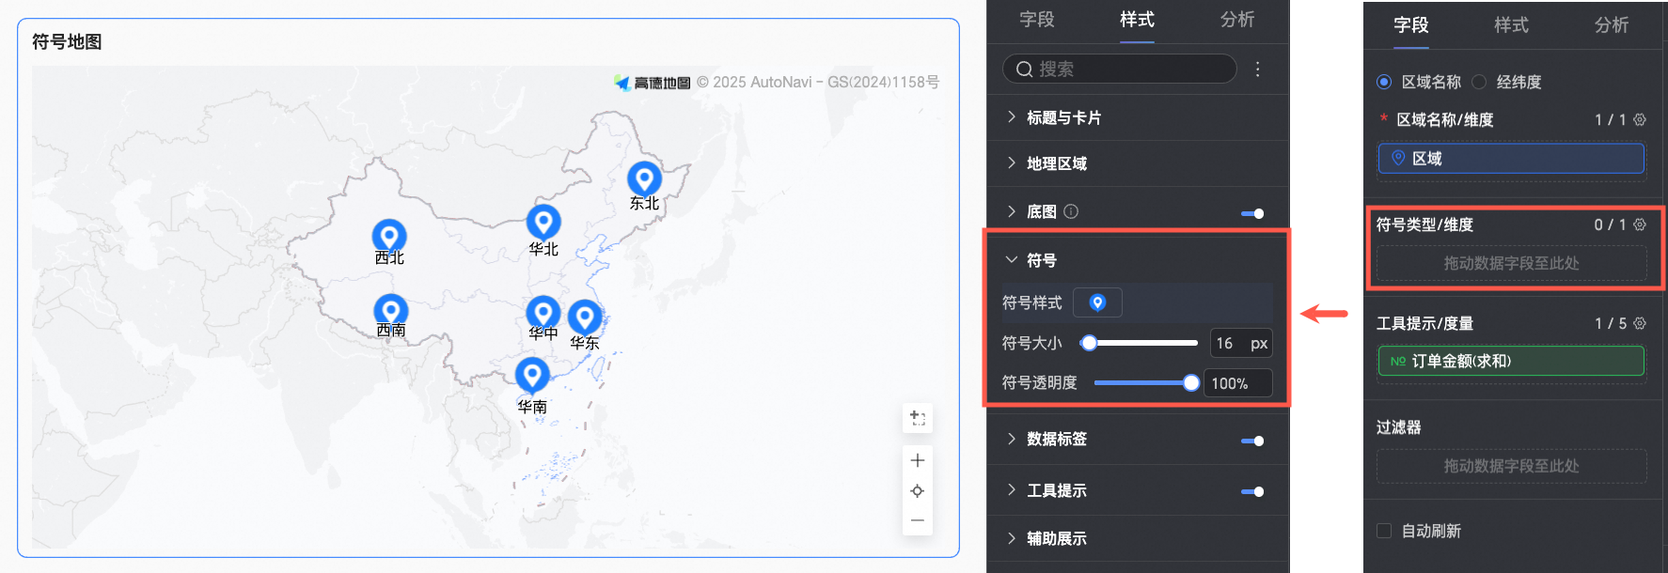This screenshot has width=1668, height=573.
Task: Open settings gear for 工具提示/度量
Action: 1640,323
